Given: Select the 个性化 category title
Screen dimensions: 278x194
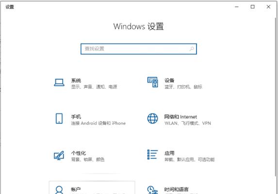Looking at the screenshot, I should coord(79,153).
